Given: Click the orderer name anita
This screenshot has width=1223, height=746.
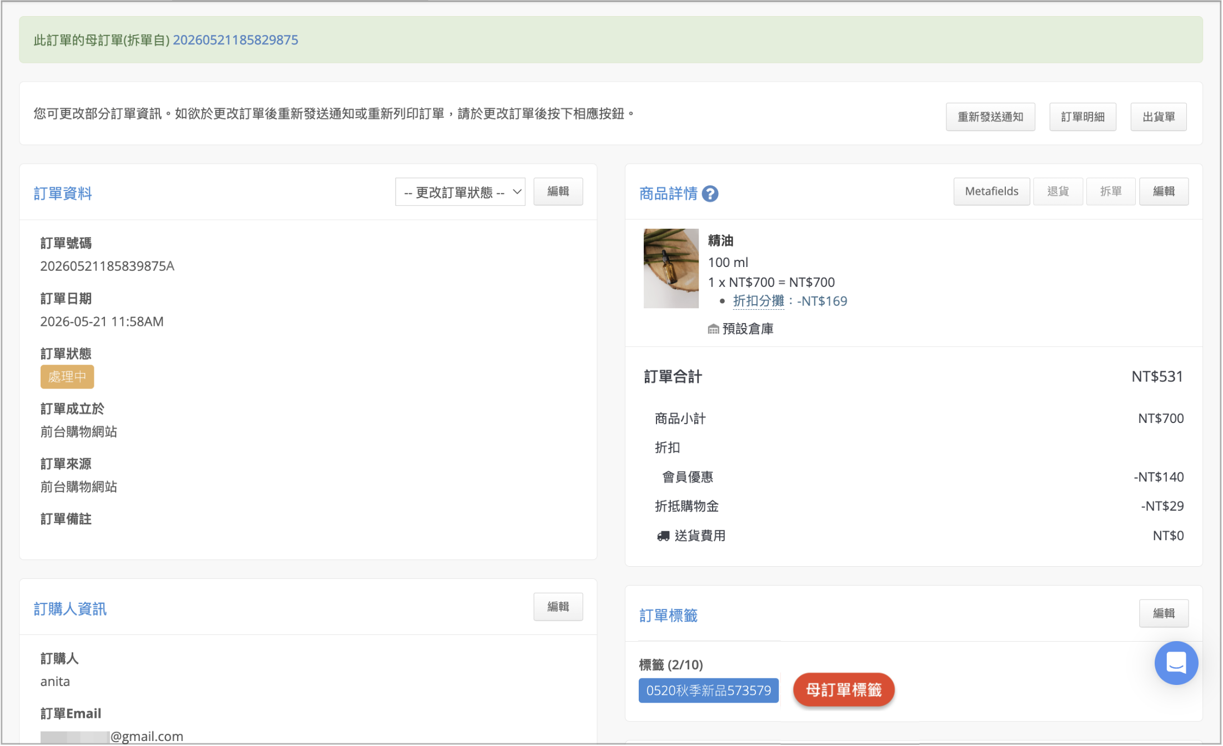Looking at the screenshot, I should pyautogui.click(x=55, y=682).
